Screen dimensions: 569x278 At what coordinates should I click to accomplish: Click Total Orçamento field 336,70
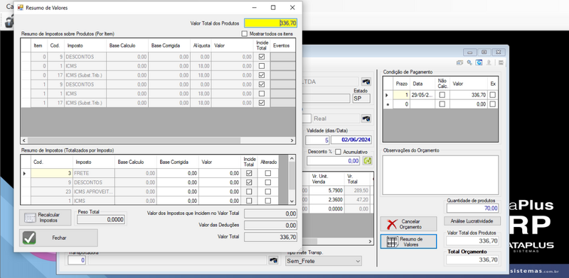(x=472, y=260)
